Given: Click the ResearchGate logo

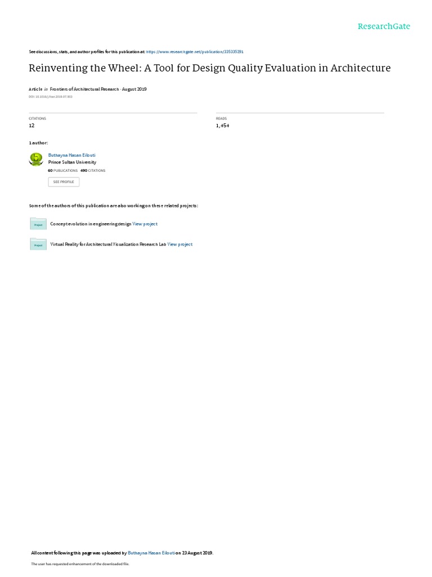Looking at the screenshot, I should point(384,26).
